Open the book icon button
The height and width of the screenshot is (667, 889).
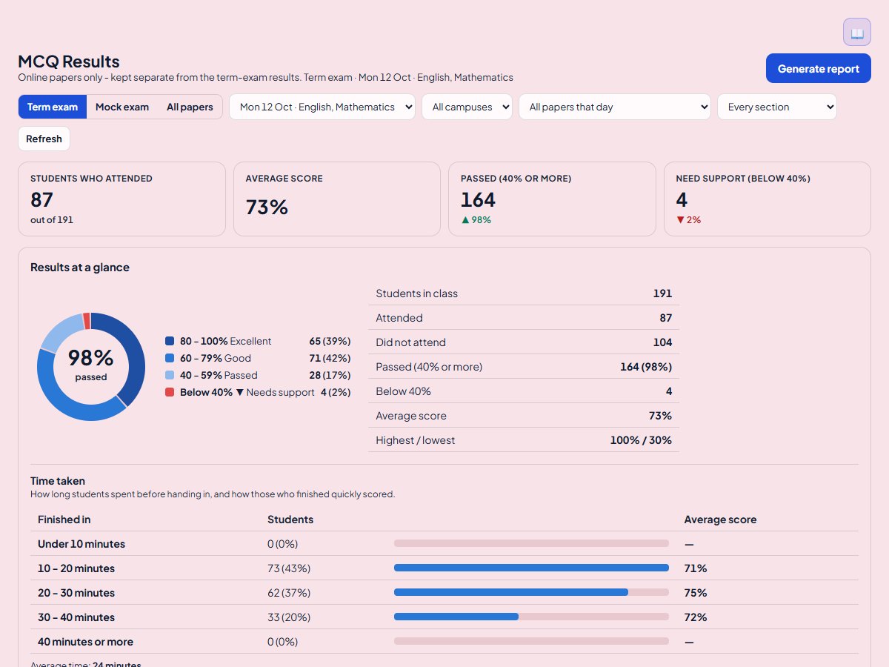click(x=857, y=33)
